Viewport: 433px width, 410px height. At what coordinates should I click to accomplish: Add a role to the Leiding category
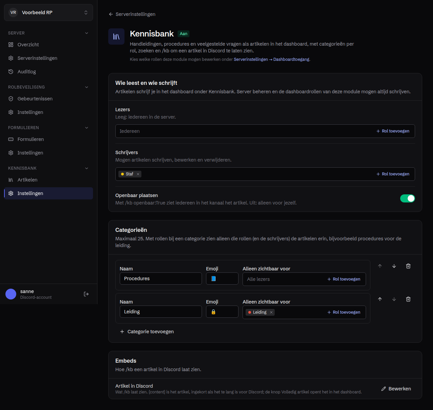(x=344, y=312)
